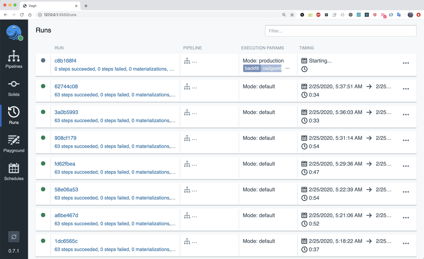
Task: Click step summary text of run 62744c08
Action: pyautogui.click(x=115, y=95)
